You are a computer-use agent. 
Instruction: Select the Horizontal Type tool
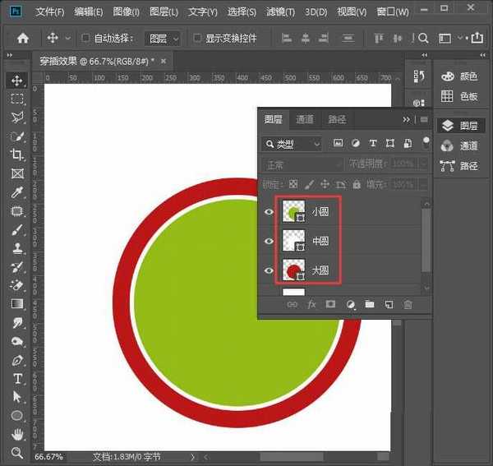click(x=17, y=378)
